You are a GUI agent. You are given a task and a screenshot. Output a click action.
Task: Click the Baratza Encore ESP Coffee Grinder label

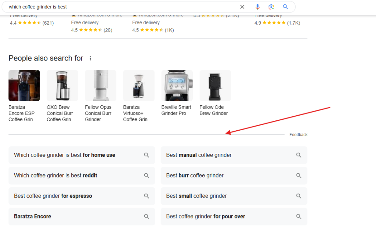tap(23, 113)
